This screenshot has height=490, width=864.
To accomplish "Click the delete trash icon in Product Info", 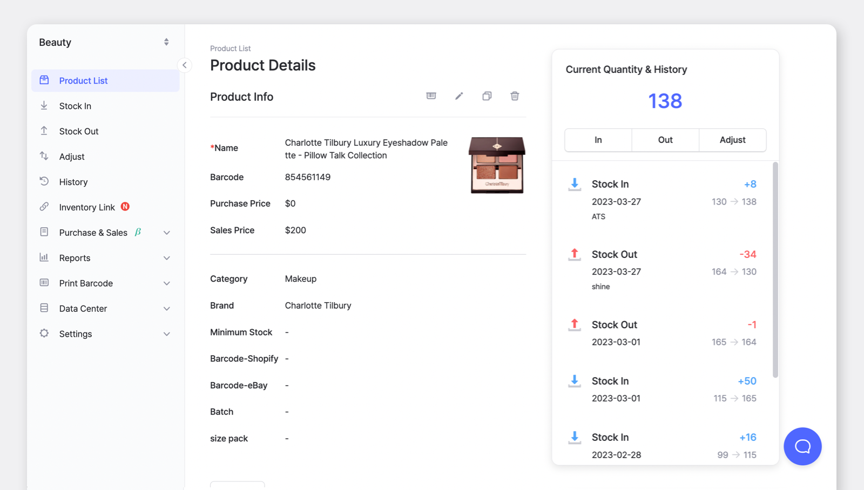I will pos(515,96).
